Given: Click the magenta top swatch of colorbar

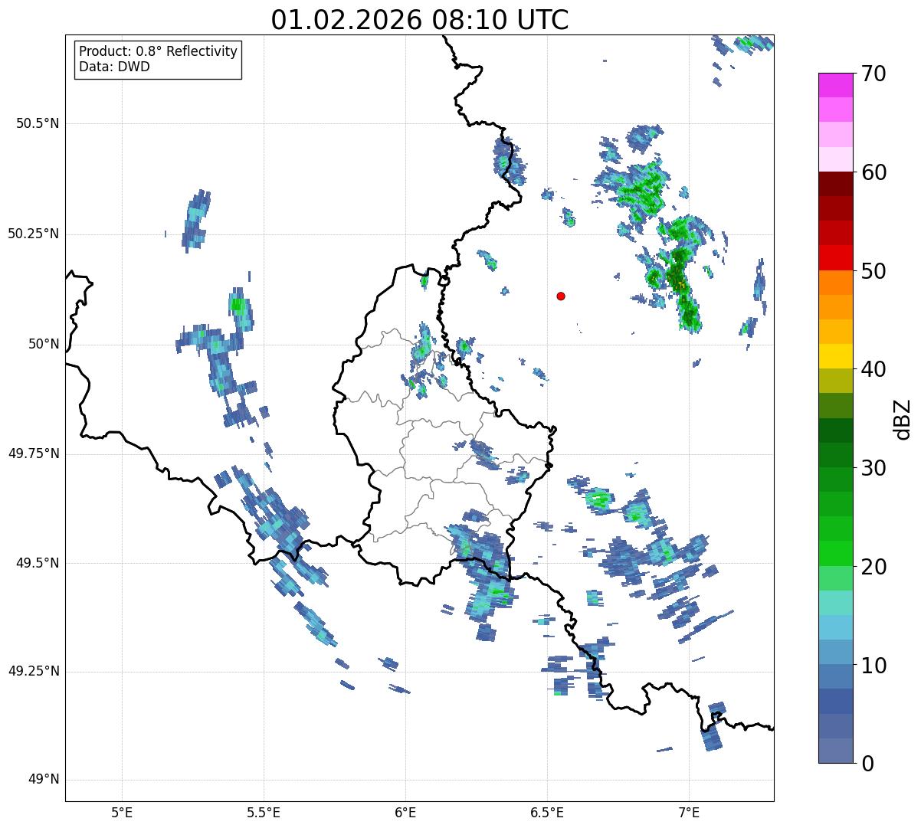Looking at the screenshot, I should (x=835, y=85).
